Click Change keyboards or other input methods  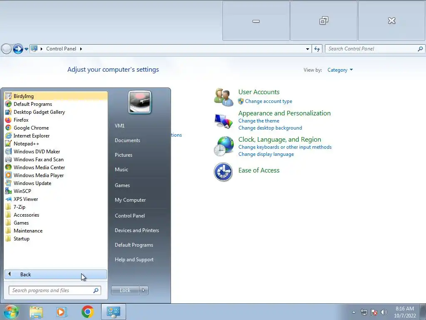285,147
